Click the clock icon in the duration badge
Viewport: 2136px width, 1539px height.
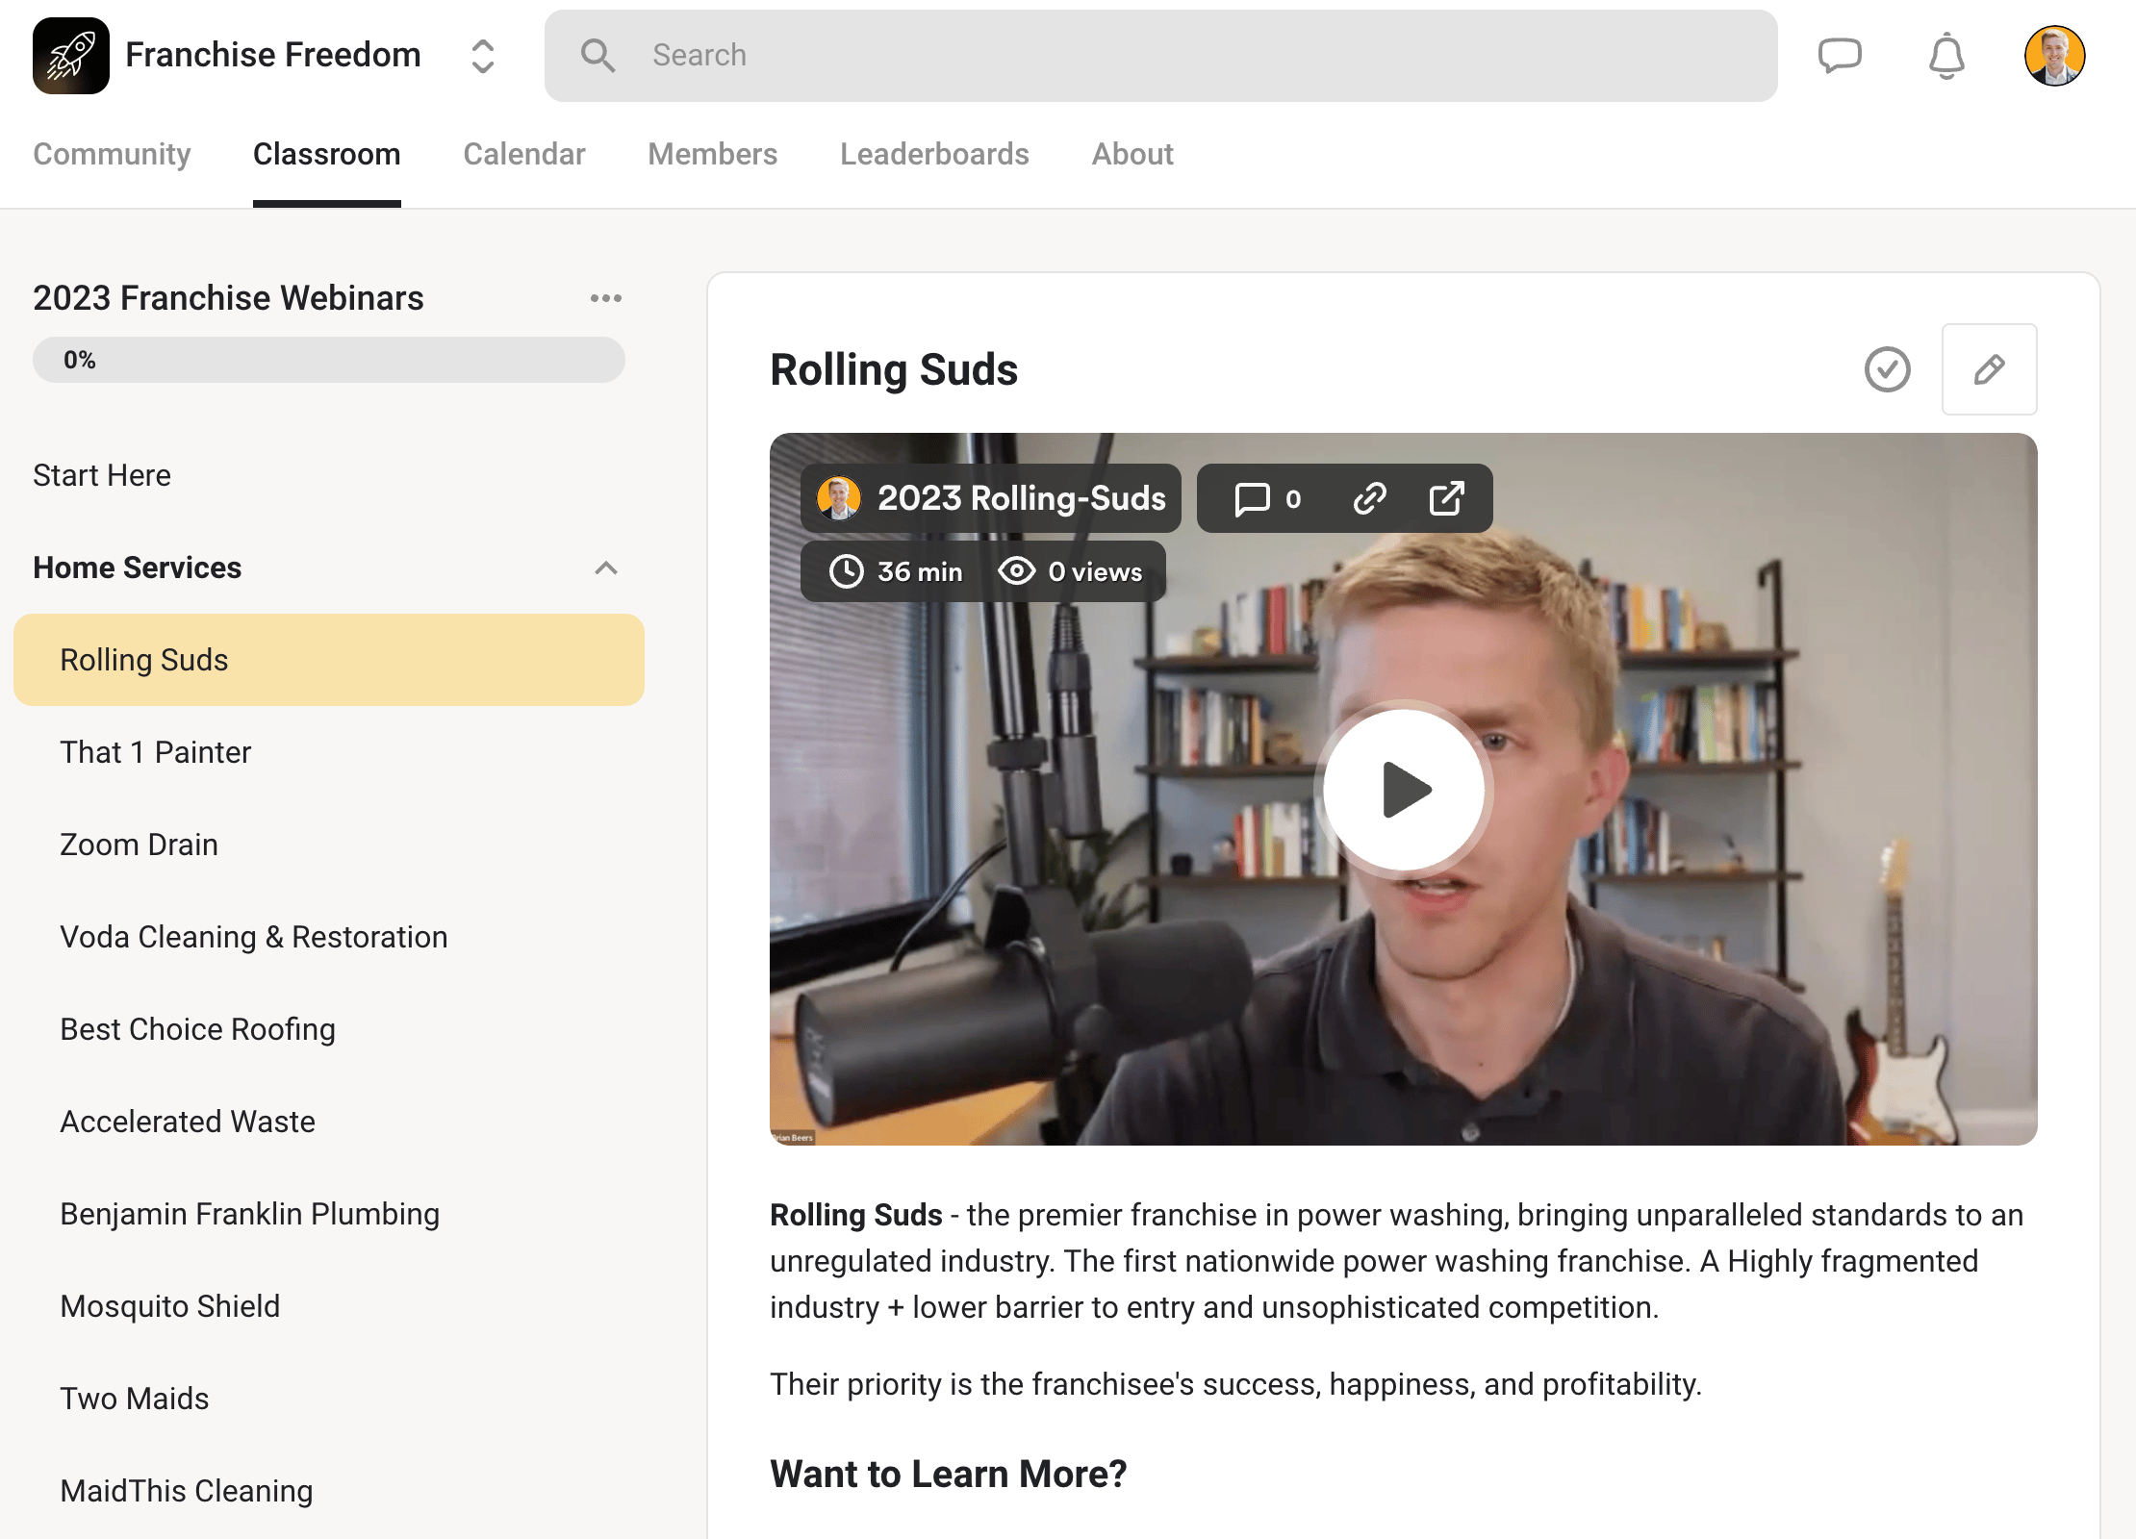(846, 571)
